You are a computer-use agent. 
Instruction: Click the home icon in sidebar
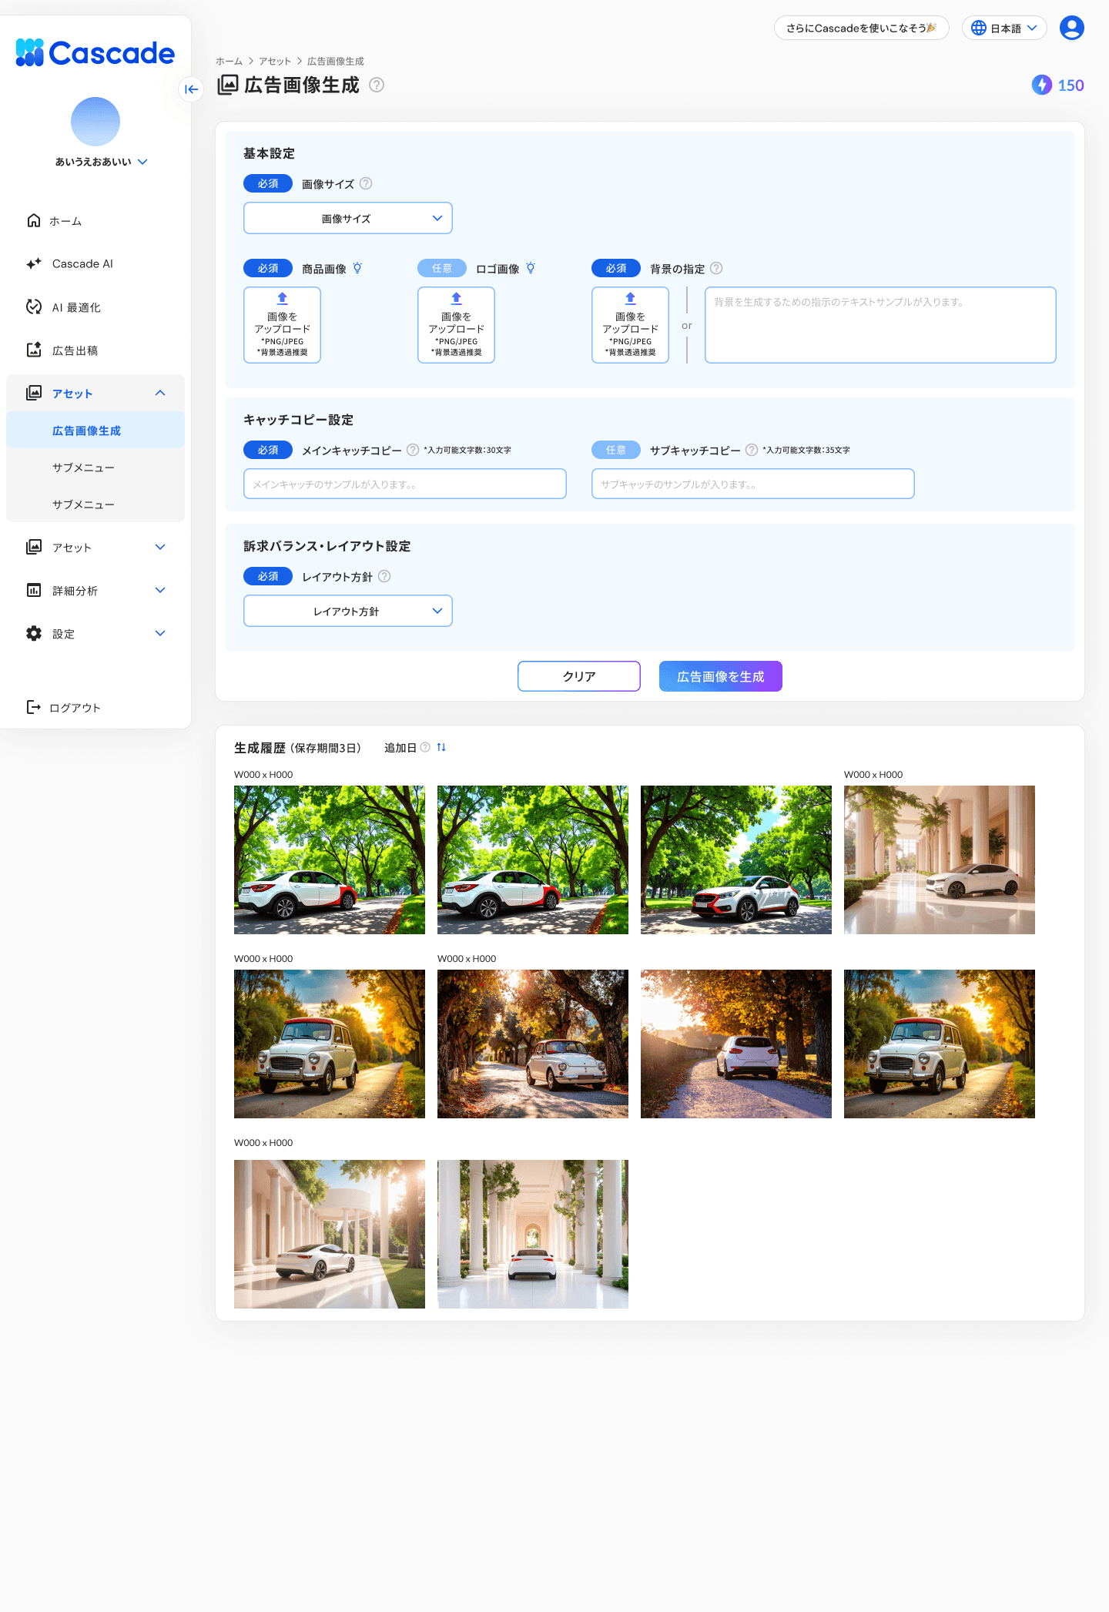(34, 220)
